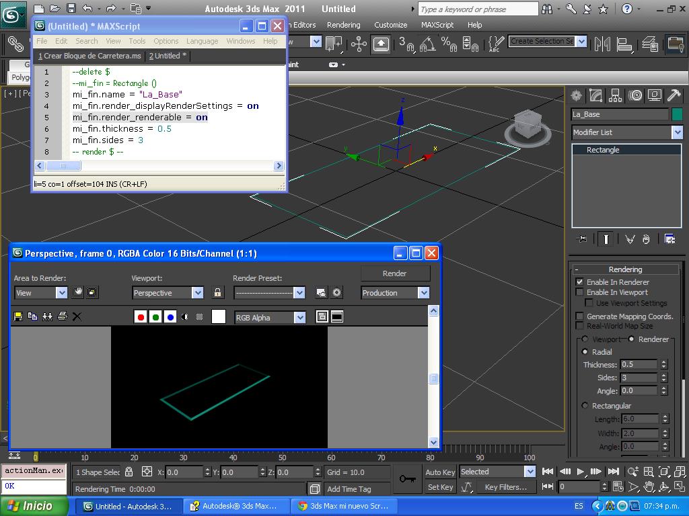Print the rendered image
Image resolution: width=689 pixels, height=516 pixels.
click(63, 316)
